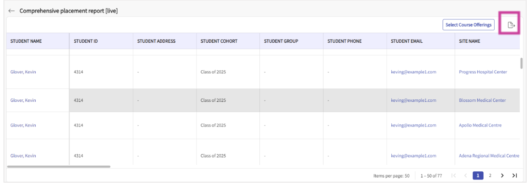The height and width of the screenshot is (183, 531).
Task: Click the Student Email column header
Action: pyautogui.click(x=406, y=41)
